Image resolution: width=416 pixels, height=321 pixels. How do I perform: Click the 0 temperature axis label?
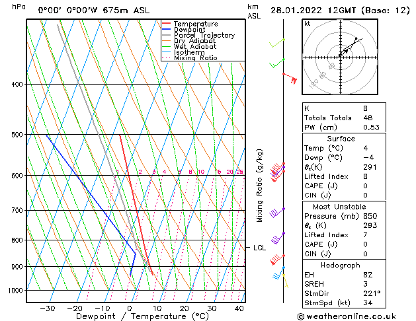click(x=130, y=308)
